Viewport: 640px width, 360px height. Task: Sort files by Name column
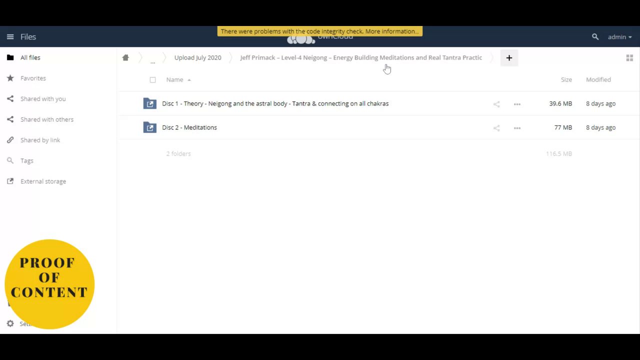(174, 79)
